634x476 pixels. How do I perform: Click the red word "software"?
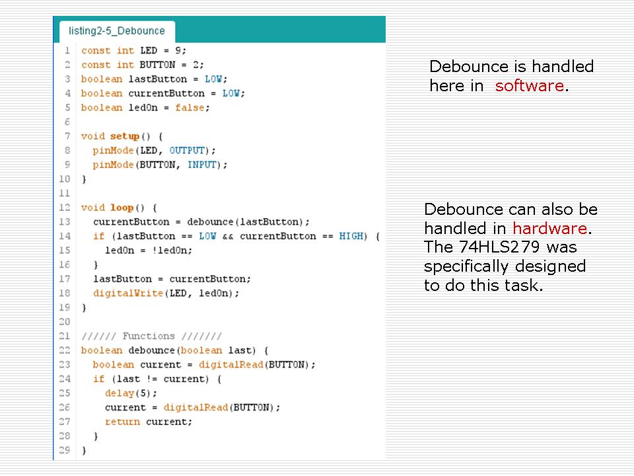click(529, 86)
